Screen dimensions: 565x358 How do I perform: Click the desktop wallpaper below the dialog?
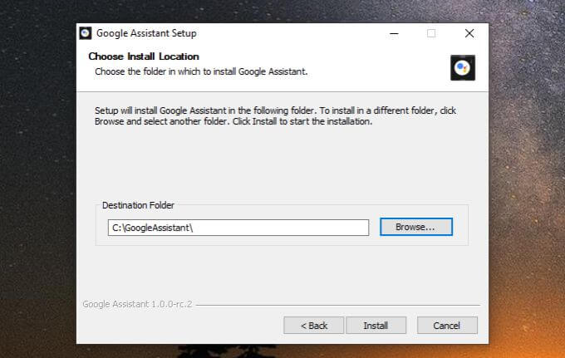tap(282, 351)
